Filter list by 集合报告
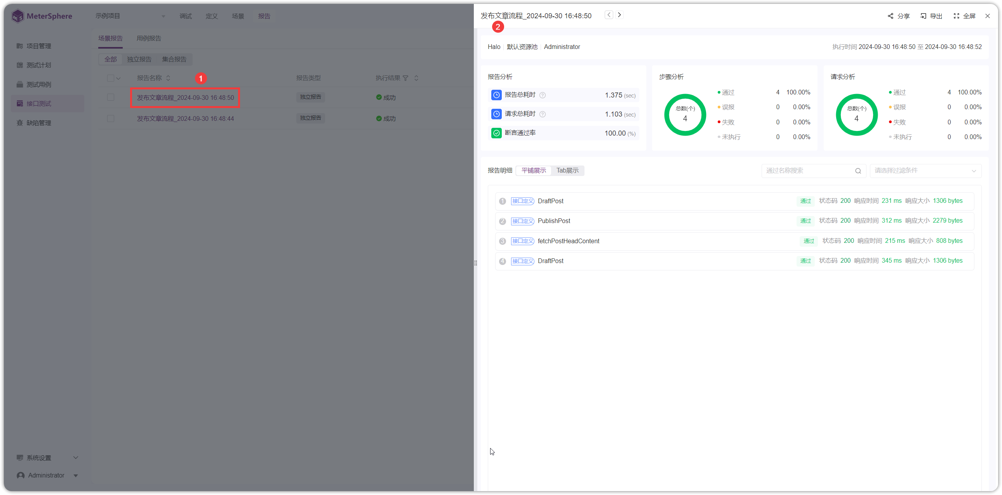 (x=174, y=59)
